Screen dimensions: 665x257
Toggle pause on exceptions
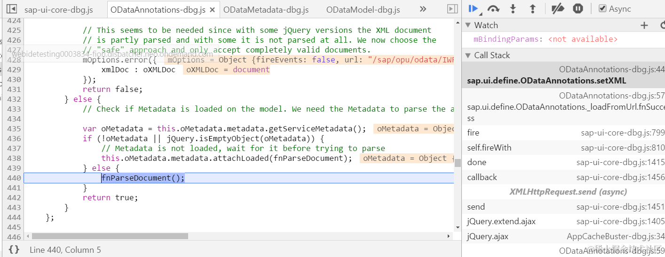click(578, 8)
